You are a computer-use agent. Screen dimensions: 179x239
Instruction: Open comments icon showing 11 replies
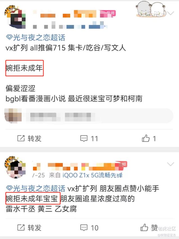[x=84, y=138]
